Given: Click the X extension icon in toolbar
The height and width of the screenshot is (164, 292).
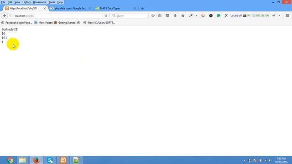Looking at the screenshot, I should (226, 16).
